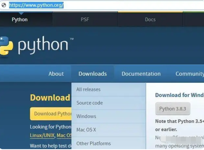
Task: Open the Documentation menu
Action: pos(141,74)
